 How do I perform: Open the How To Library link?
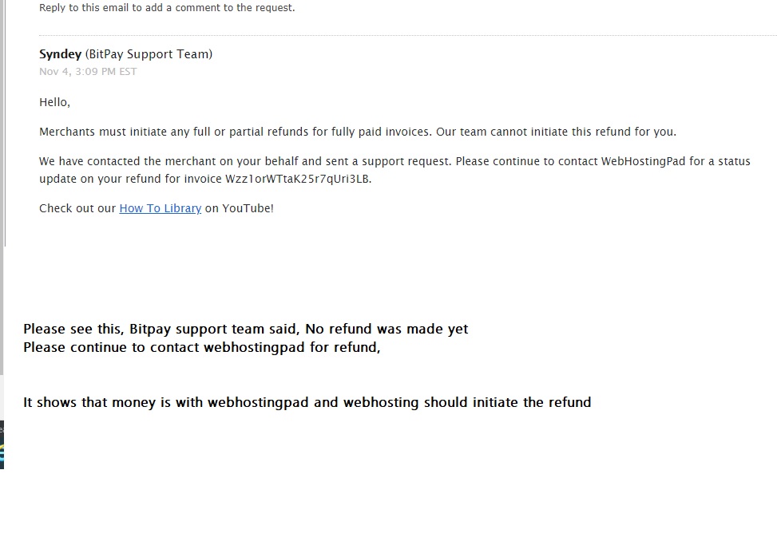[160, 208]
